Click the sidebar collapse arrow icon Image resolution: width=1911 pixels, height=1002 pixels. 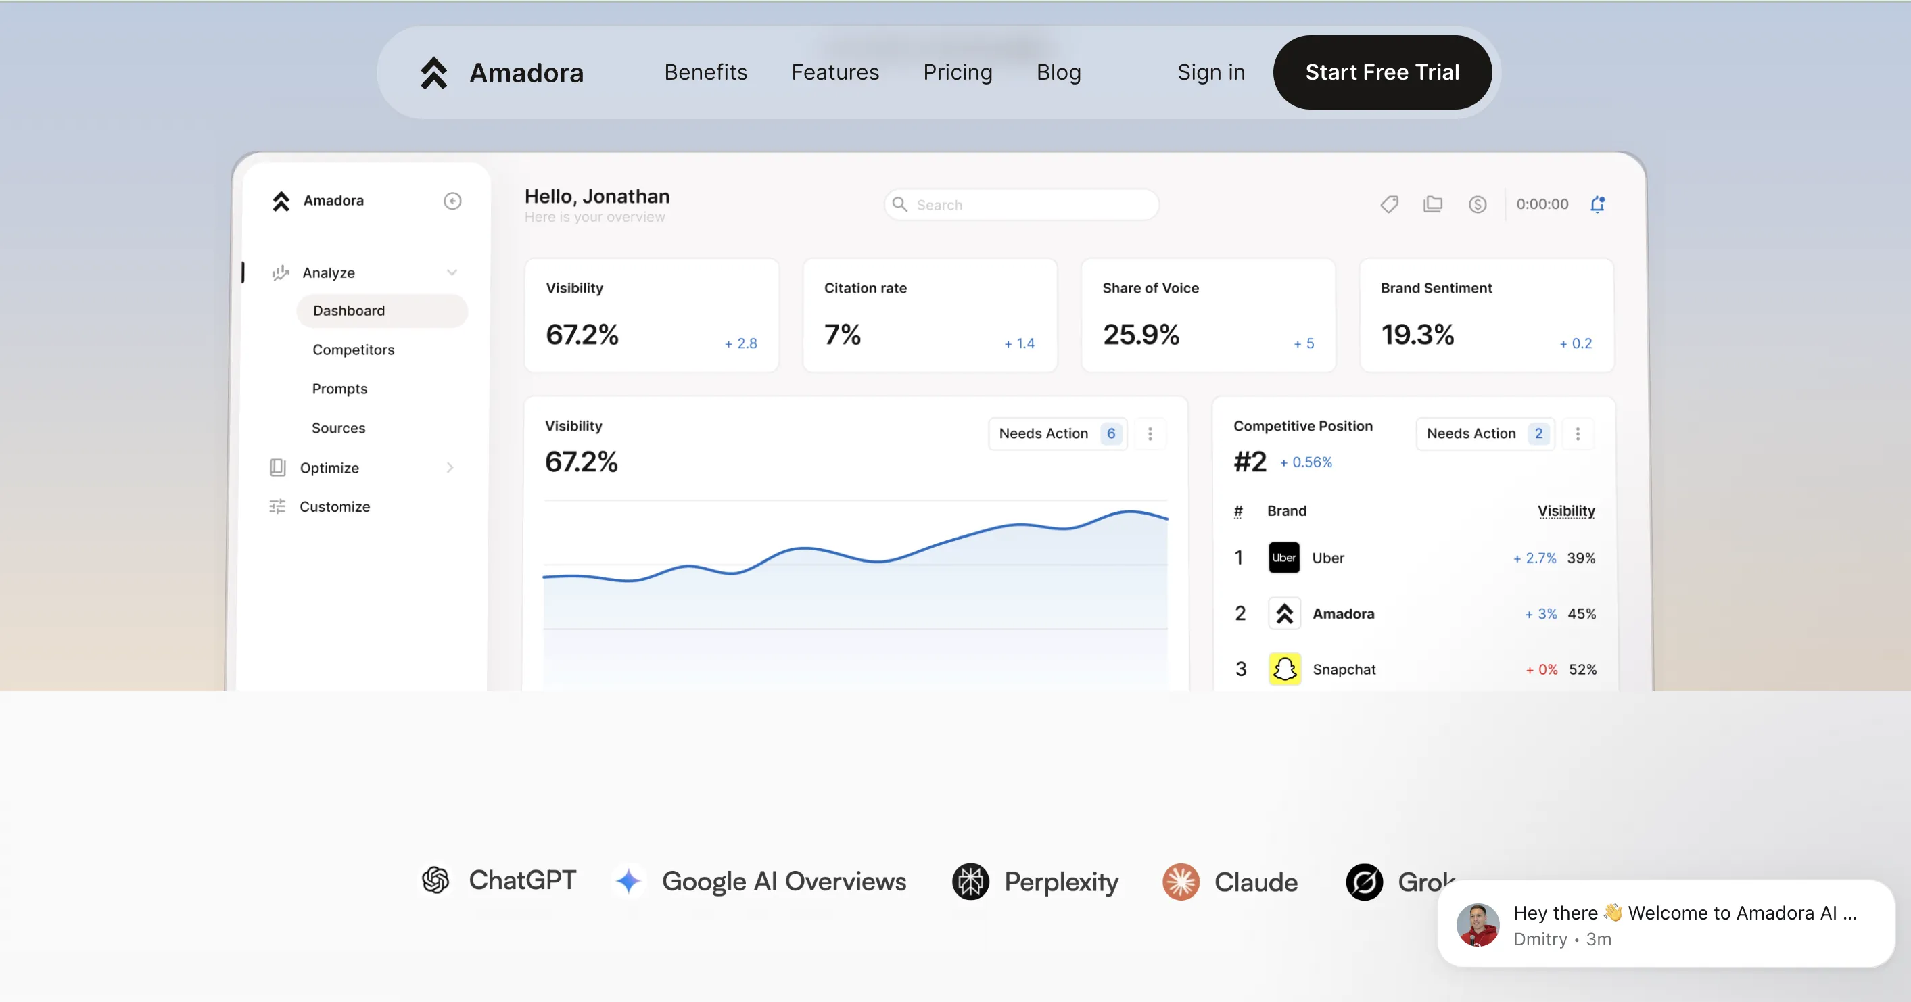click(x=452, y=201)
